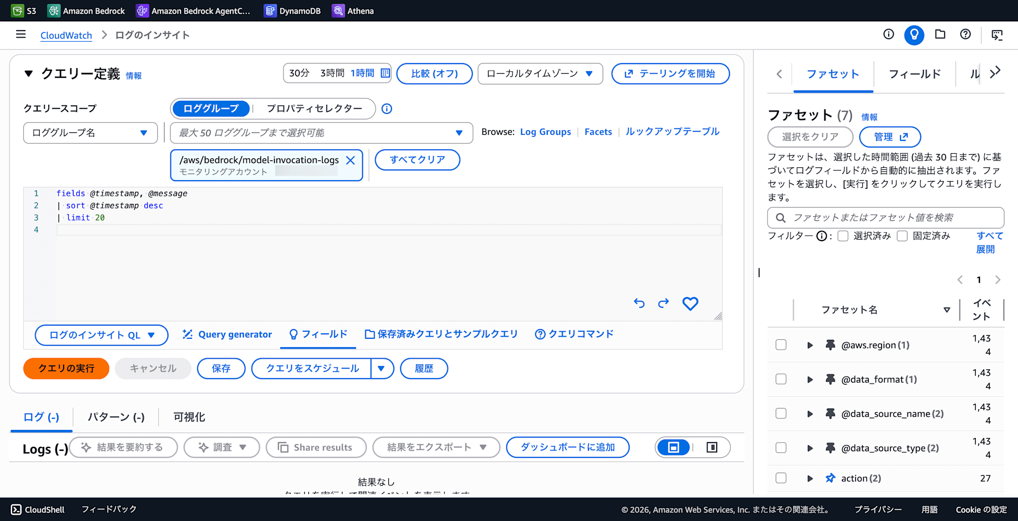The image size is (1018, 521).
Task: Open the calendar date picker icon
Action: 385,73
